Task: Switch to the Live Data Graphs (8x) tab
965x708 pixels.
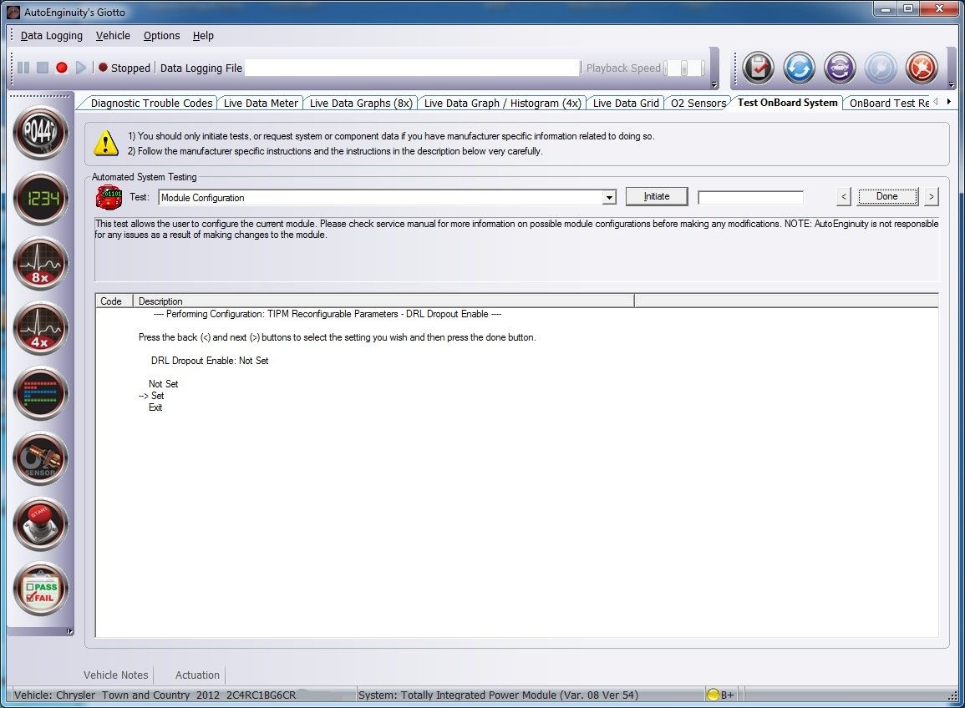Action: (x=361, y=104)
